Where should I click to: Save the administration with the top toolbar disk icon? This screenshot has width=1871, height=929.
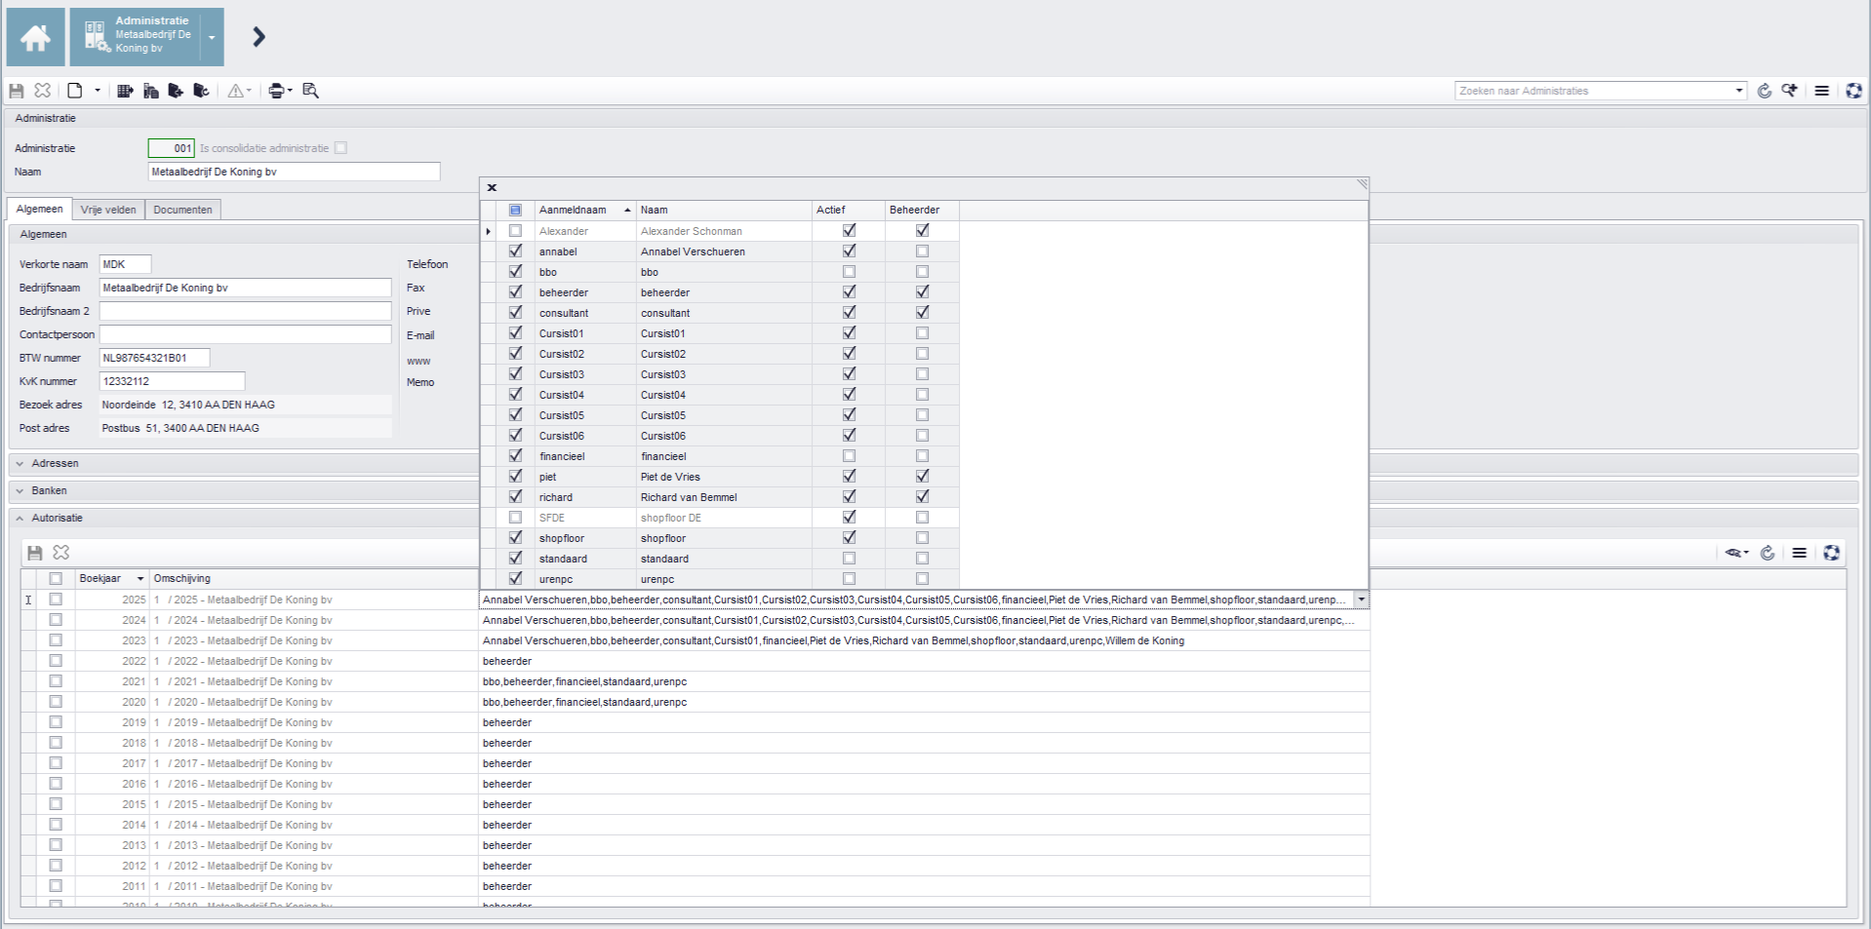coord(17,91)
